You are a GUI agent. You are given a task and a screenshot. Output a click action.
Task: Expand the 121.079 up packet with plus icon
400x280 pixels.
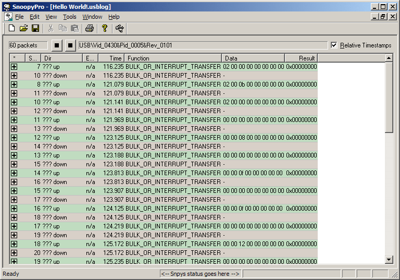coord(14,84)
